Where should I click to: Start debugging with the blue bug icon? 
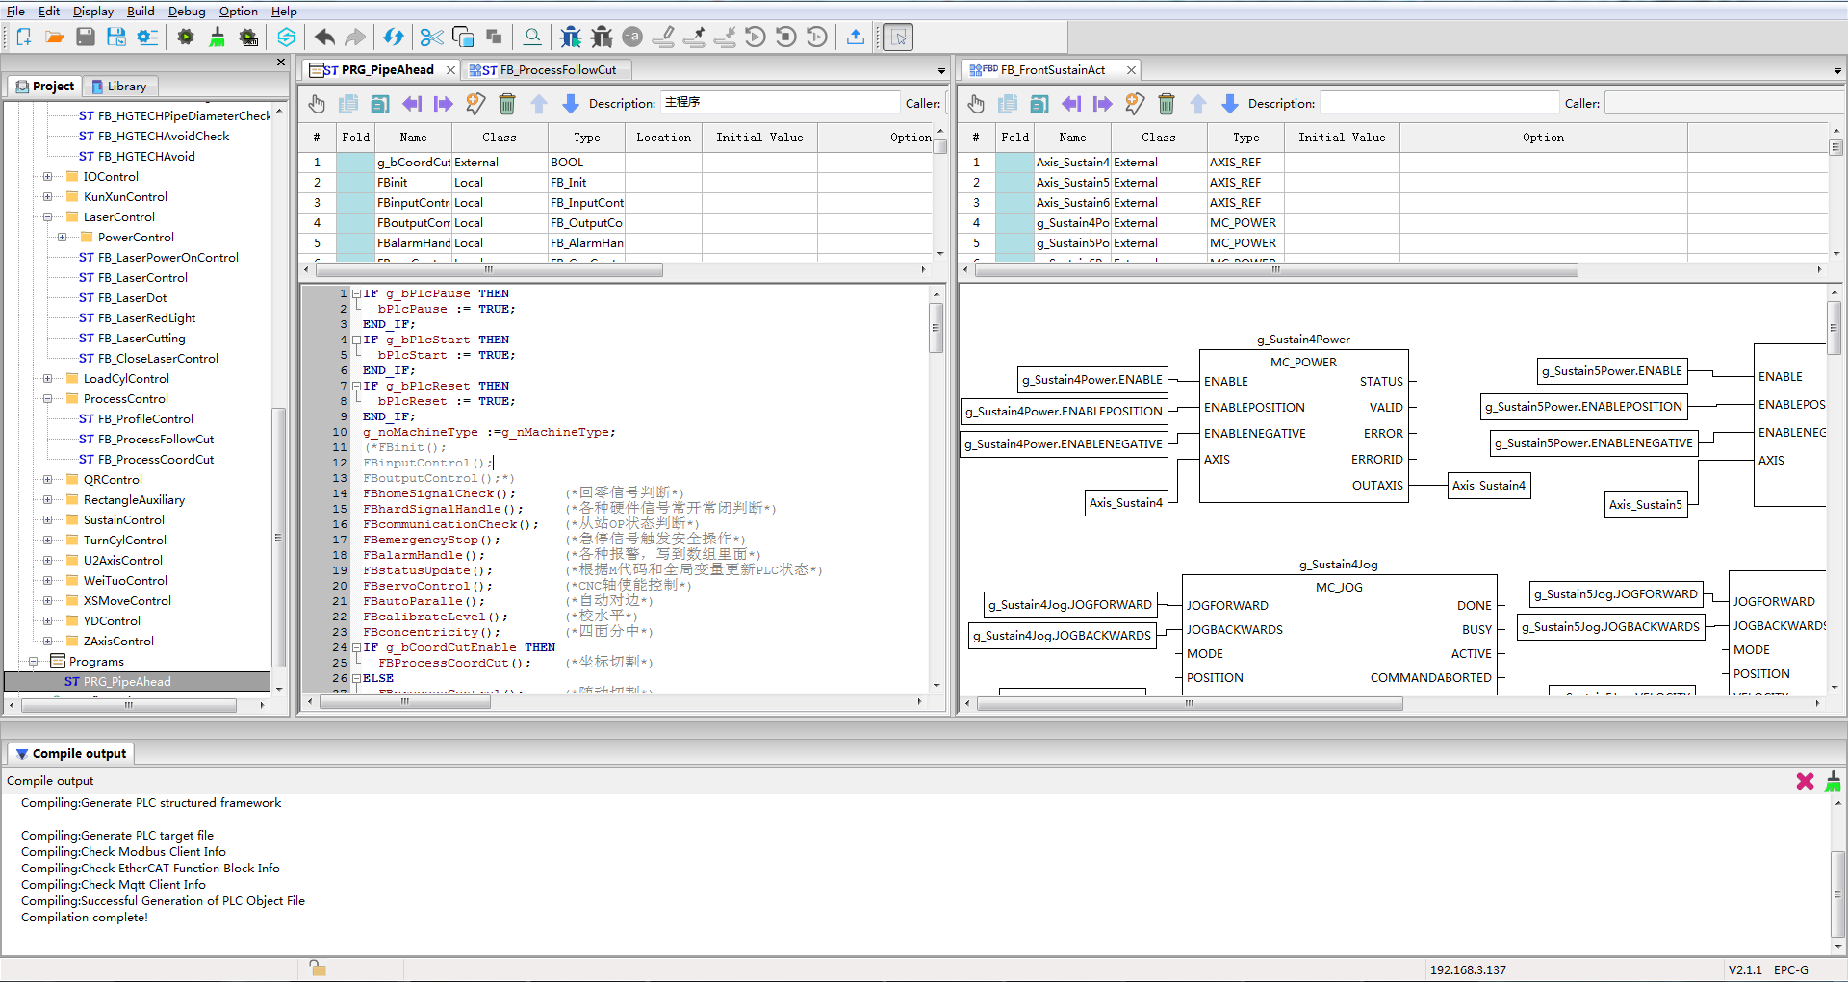click(571, 38)
